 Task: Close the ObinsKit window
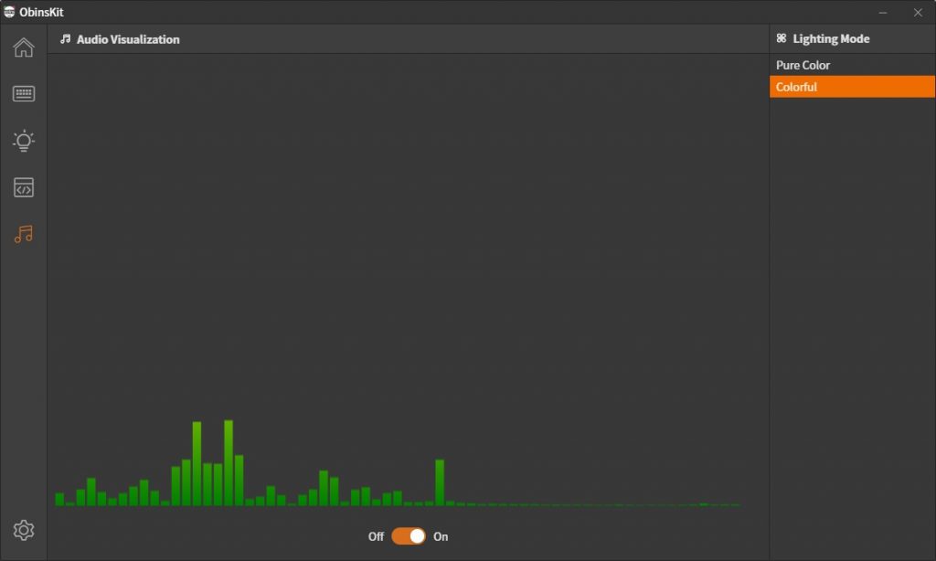[x=918, y=12]
